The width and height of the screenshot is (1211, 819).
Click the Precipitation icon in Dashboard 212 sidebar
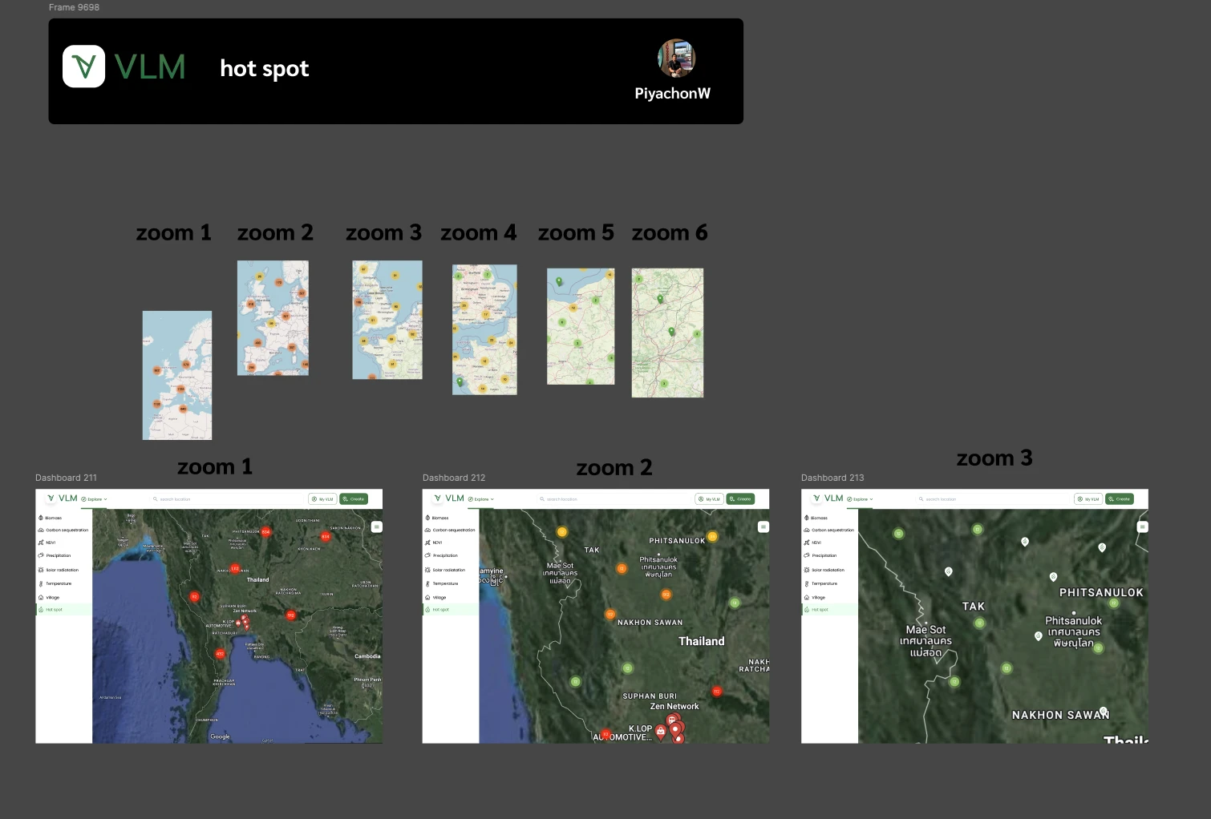pyautogui.click(x=427, y=555)
